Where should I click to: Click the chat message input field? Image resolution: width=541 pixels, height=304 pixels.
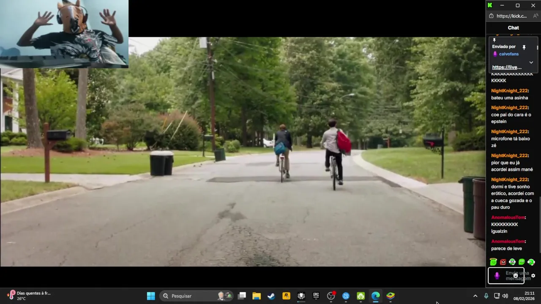[506, 276]
